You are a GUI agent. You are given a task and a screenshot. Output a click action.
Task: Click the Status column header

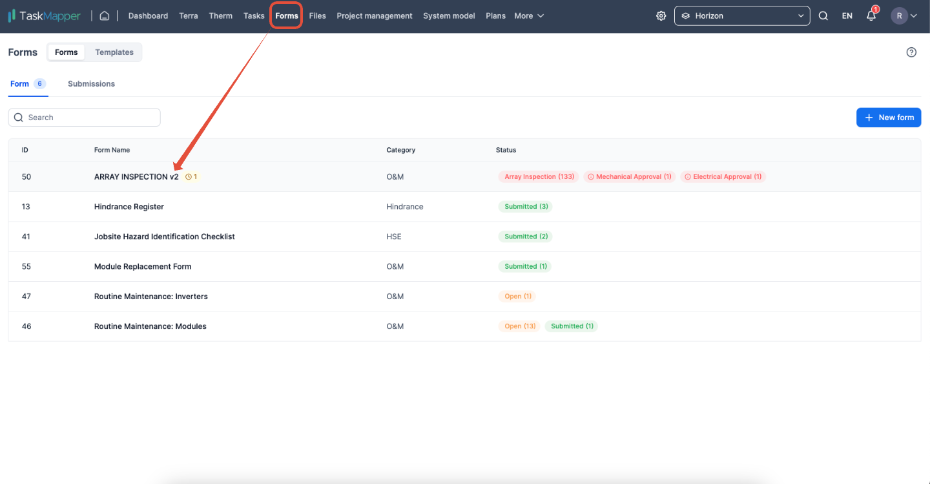tap(506, 150)
